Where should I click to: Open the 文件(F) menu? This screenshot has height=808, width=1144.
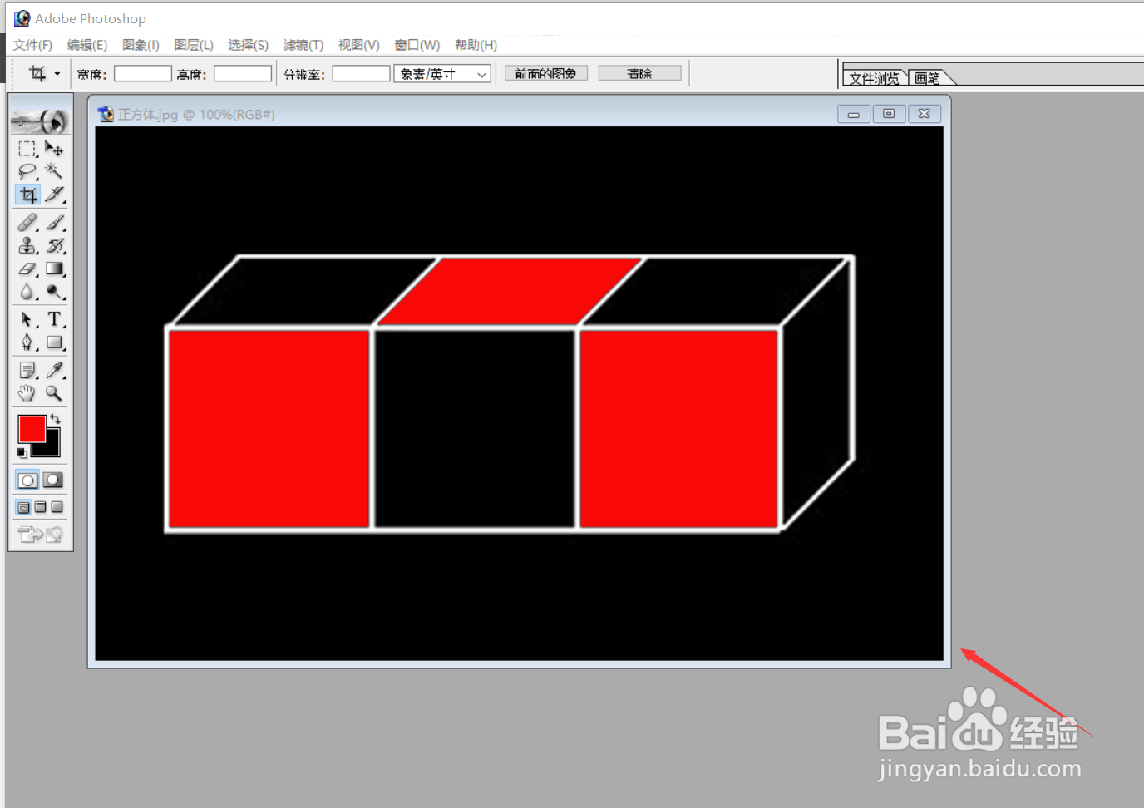(32, 45)
